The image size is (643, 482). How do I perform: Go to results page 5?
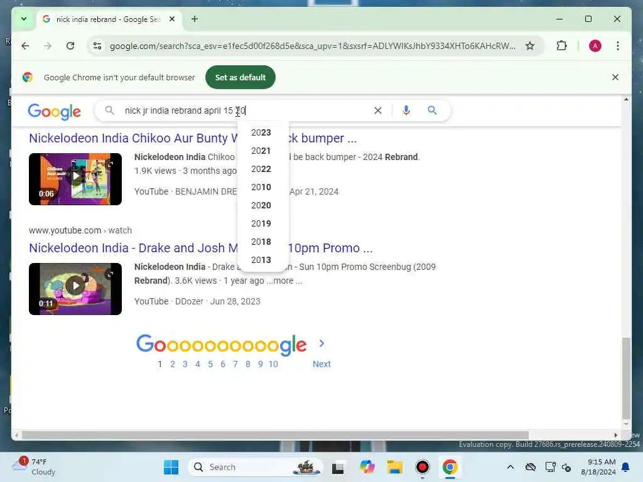click(210, 364)
